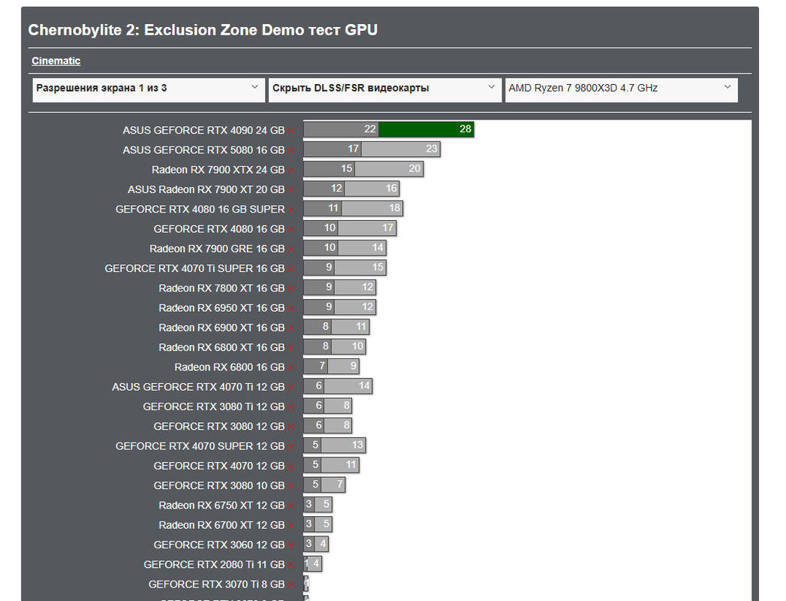Image resolution: width=786 pixels, height=601 pixels.
Task: Remove GEFORCE RTX 4080 16 GB SUPER via red X
Action: (x=291, y=210)
